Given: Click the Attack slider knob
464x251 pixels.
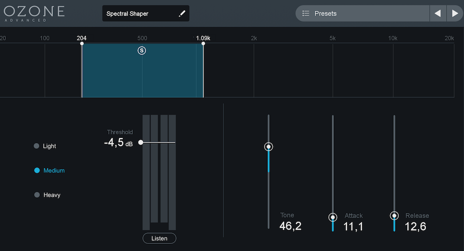Looking at the screenshot, I should pyautogui.click(x=333, y=217).
